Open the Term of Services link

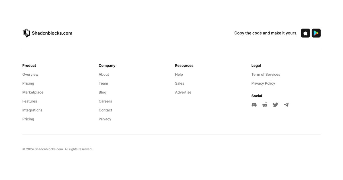pos(266,75)
